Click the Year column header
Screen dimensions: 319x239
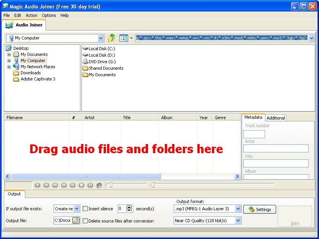[x=205, y=118]
